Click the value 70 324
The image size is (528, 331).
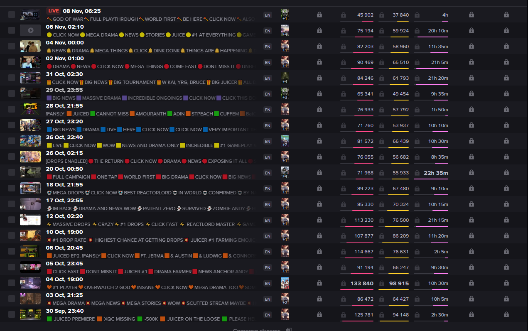click(x=400, y=204)
